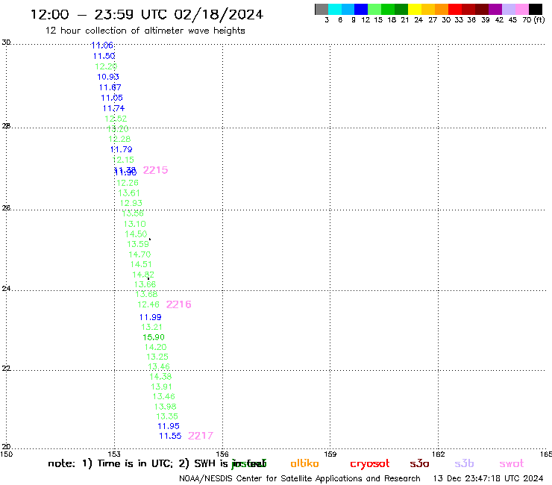552x485 pixels.
Task: Select the reading 13.35
Action: [x=167, y=416]
